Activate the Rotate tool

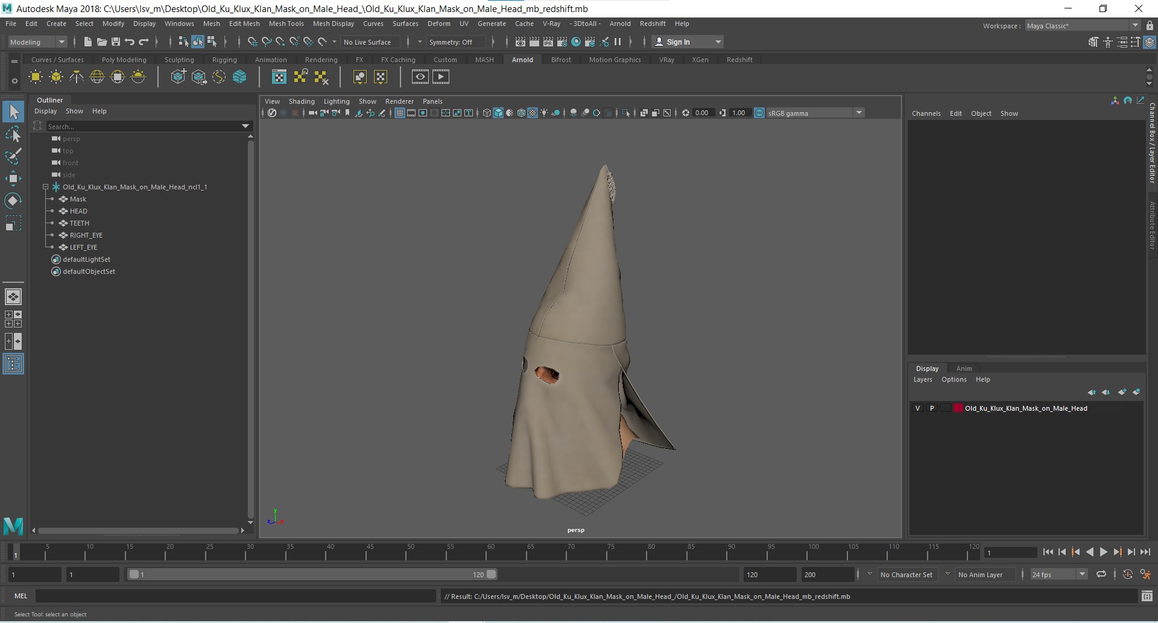pyautogui.click(x=13, y=200)
